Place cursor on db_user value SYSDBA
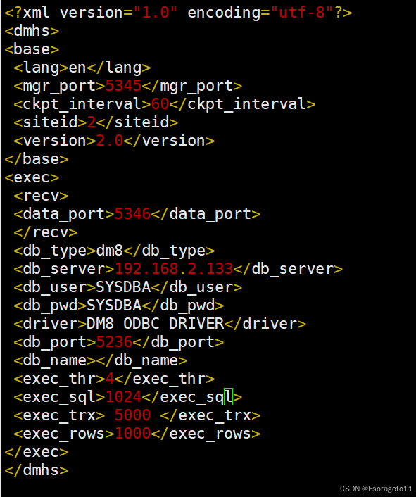 (123, 287)
